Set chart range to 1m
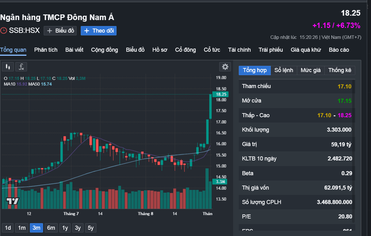The height and width of the screenshot is (236, 371). [x=22, y=228]
